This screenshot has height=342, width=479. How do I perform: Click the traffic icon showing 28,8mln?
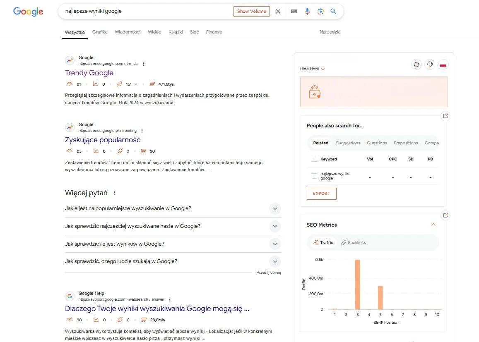click(x=144, y=320)
